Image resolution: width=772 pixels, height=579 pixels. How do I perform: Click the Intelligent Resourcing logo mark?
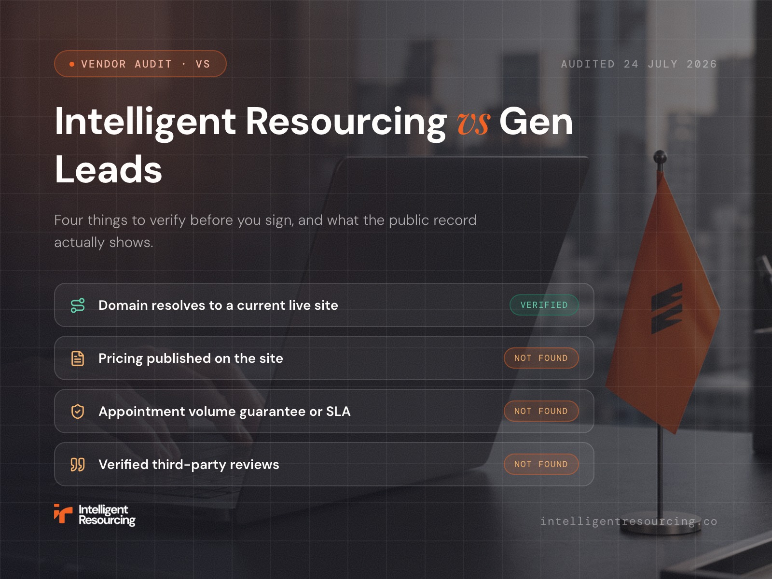(x=63, y=514)
